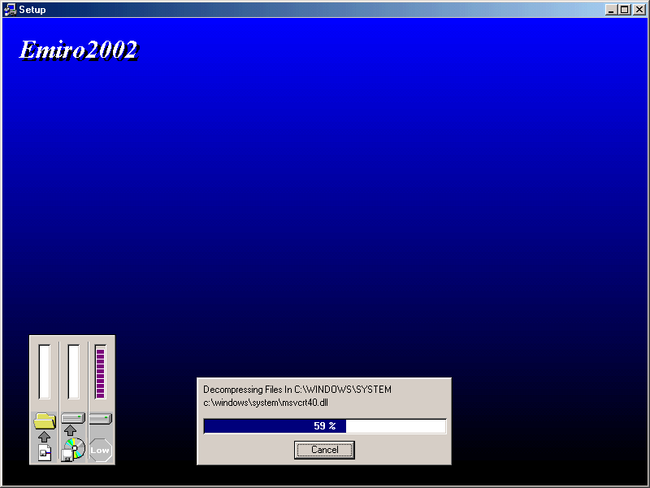Click the yellow destination folder icon
Image resolution: width=650 pixels, height=488 pixels.
[x=45, y=420]
